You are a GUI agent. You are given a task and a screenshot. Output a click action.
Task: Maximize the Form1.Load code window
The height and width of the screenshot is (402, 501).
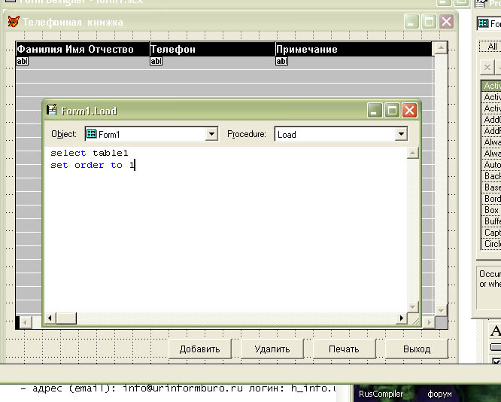coord(392,111)
